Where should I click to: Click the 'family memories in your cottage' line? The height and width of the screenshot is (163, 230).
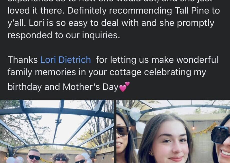pyautogui.click(x=74, y=72)
